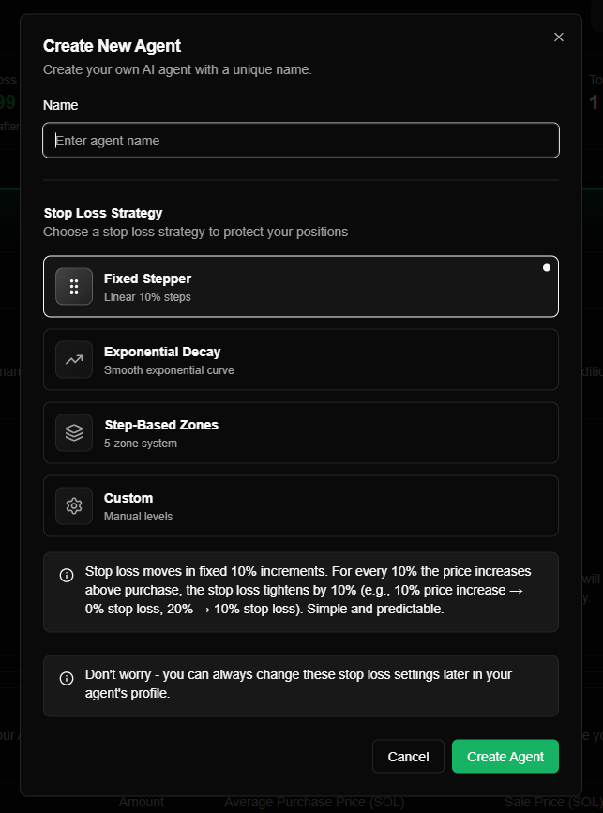Select the Step-Based Zones option
Viewport: 603px width, 813px height.
click(x=300, y=432)
